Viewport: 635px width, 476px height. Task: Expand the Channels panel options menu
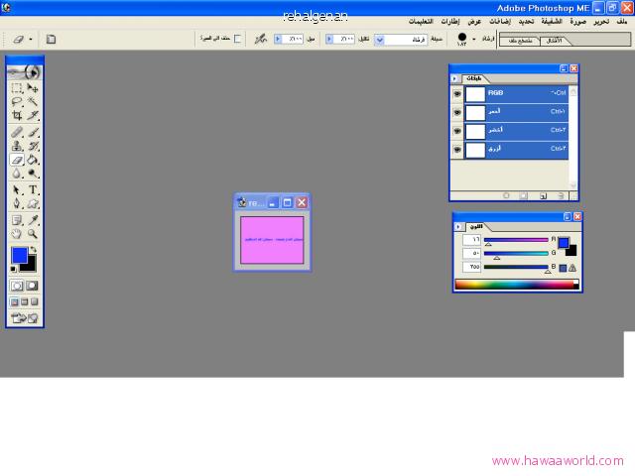[x=455, y=77]
